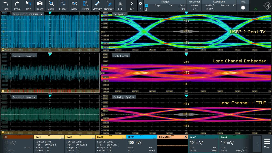This screenshot has width=272, height=153.
Task: Minimize the DIFF1 signal box
Action: tap(154, 137)
